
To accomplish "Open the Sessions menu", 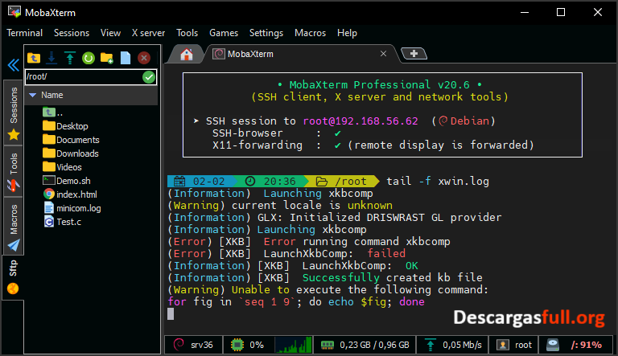I will 72,33.
